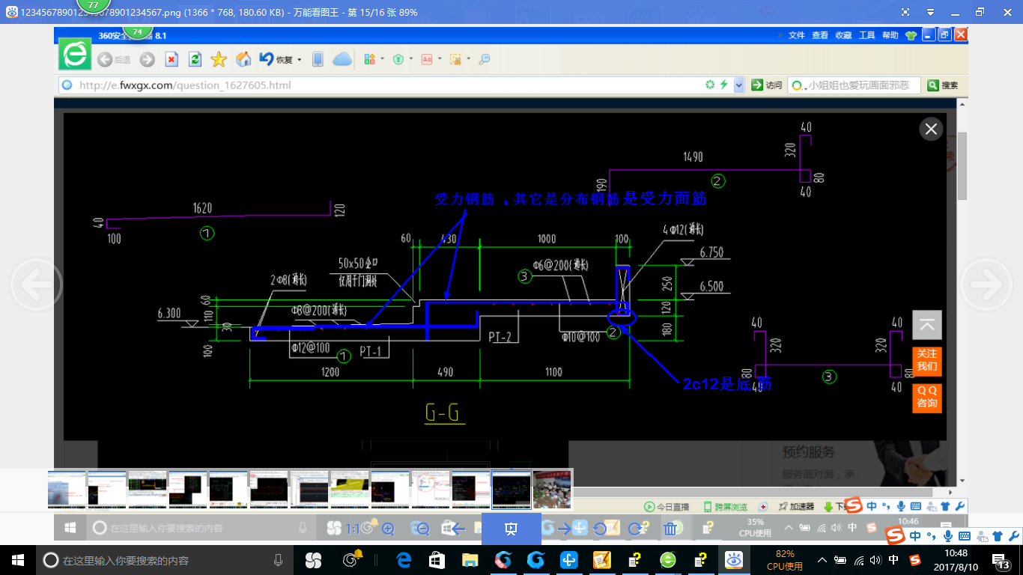Click the green shield icon in browser toolbar
Viewport: 1023px width, 575px height.
tap(398, 59)
